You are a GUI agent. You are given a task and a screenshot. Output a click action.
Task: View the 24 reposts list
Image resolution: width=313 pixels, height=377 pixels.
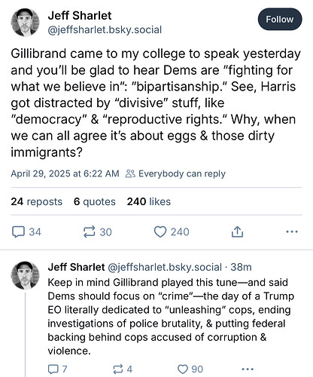point(37,201)
